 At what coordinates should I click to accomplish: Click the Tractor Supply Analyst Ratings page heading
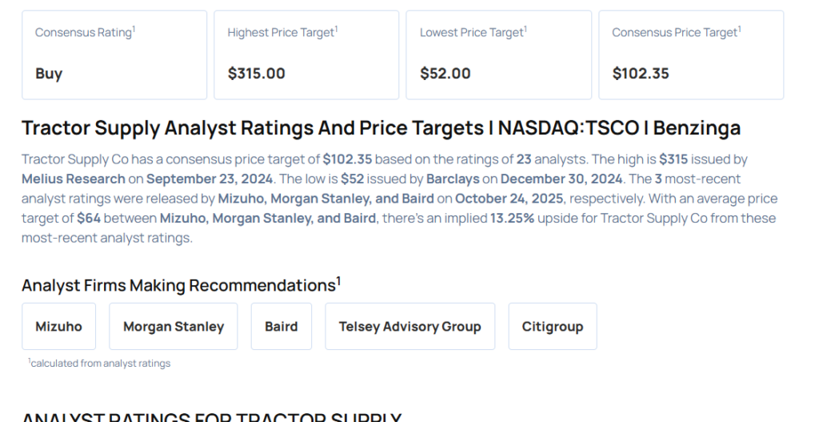pos(381,128)
